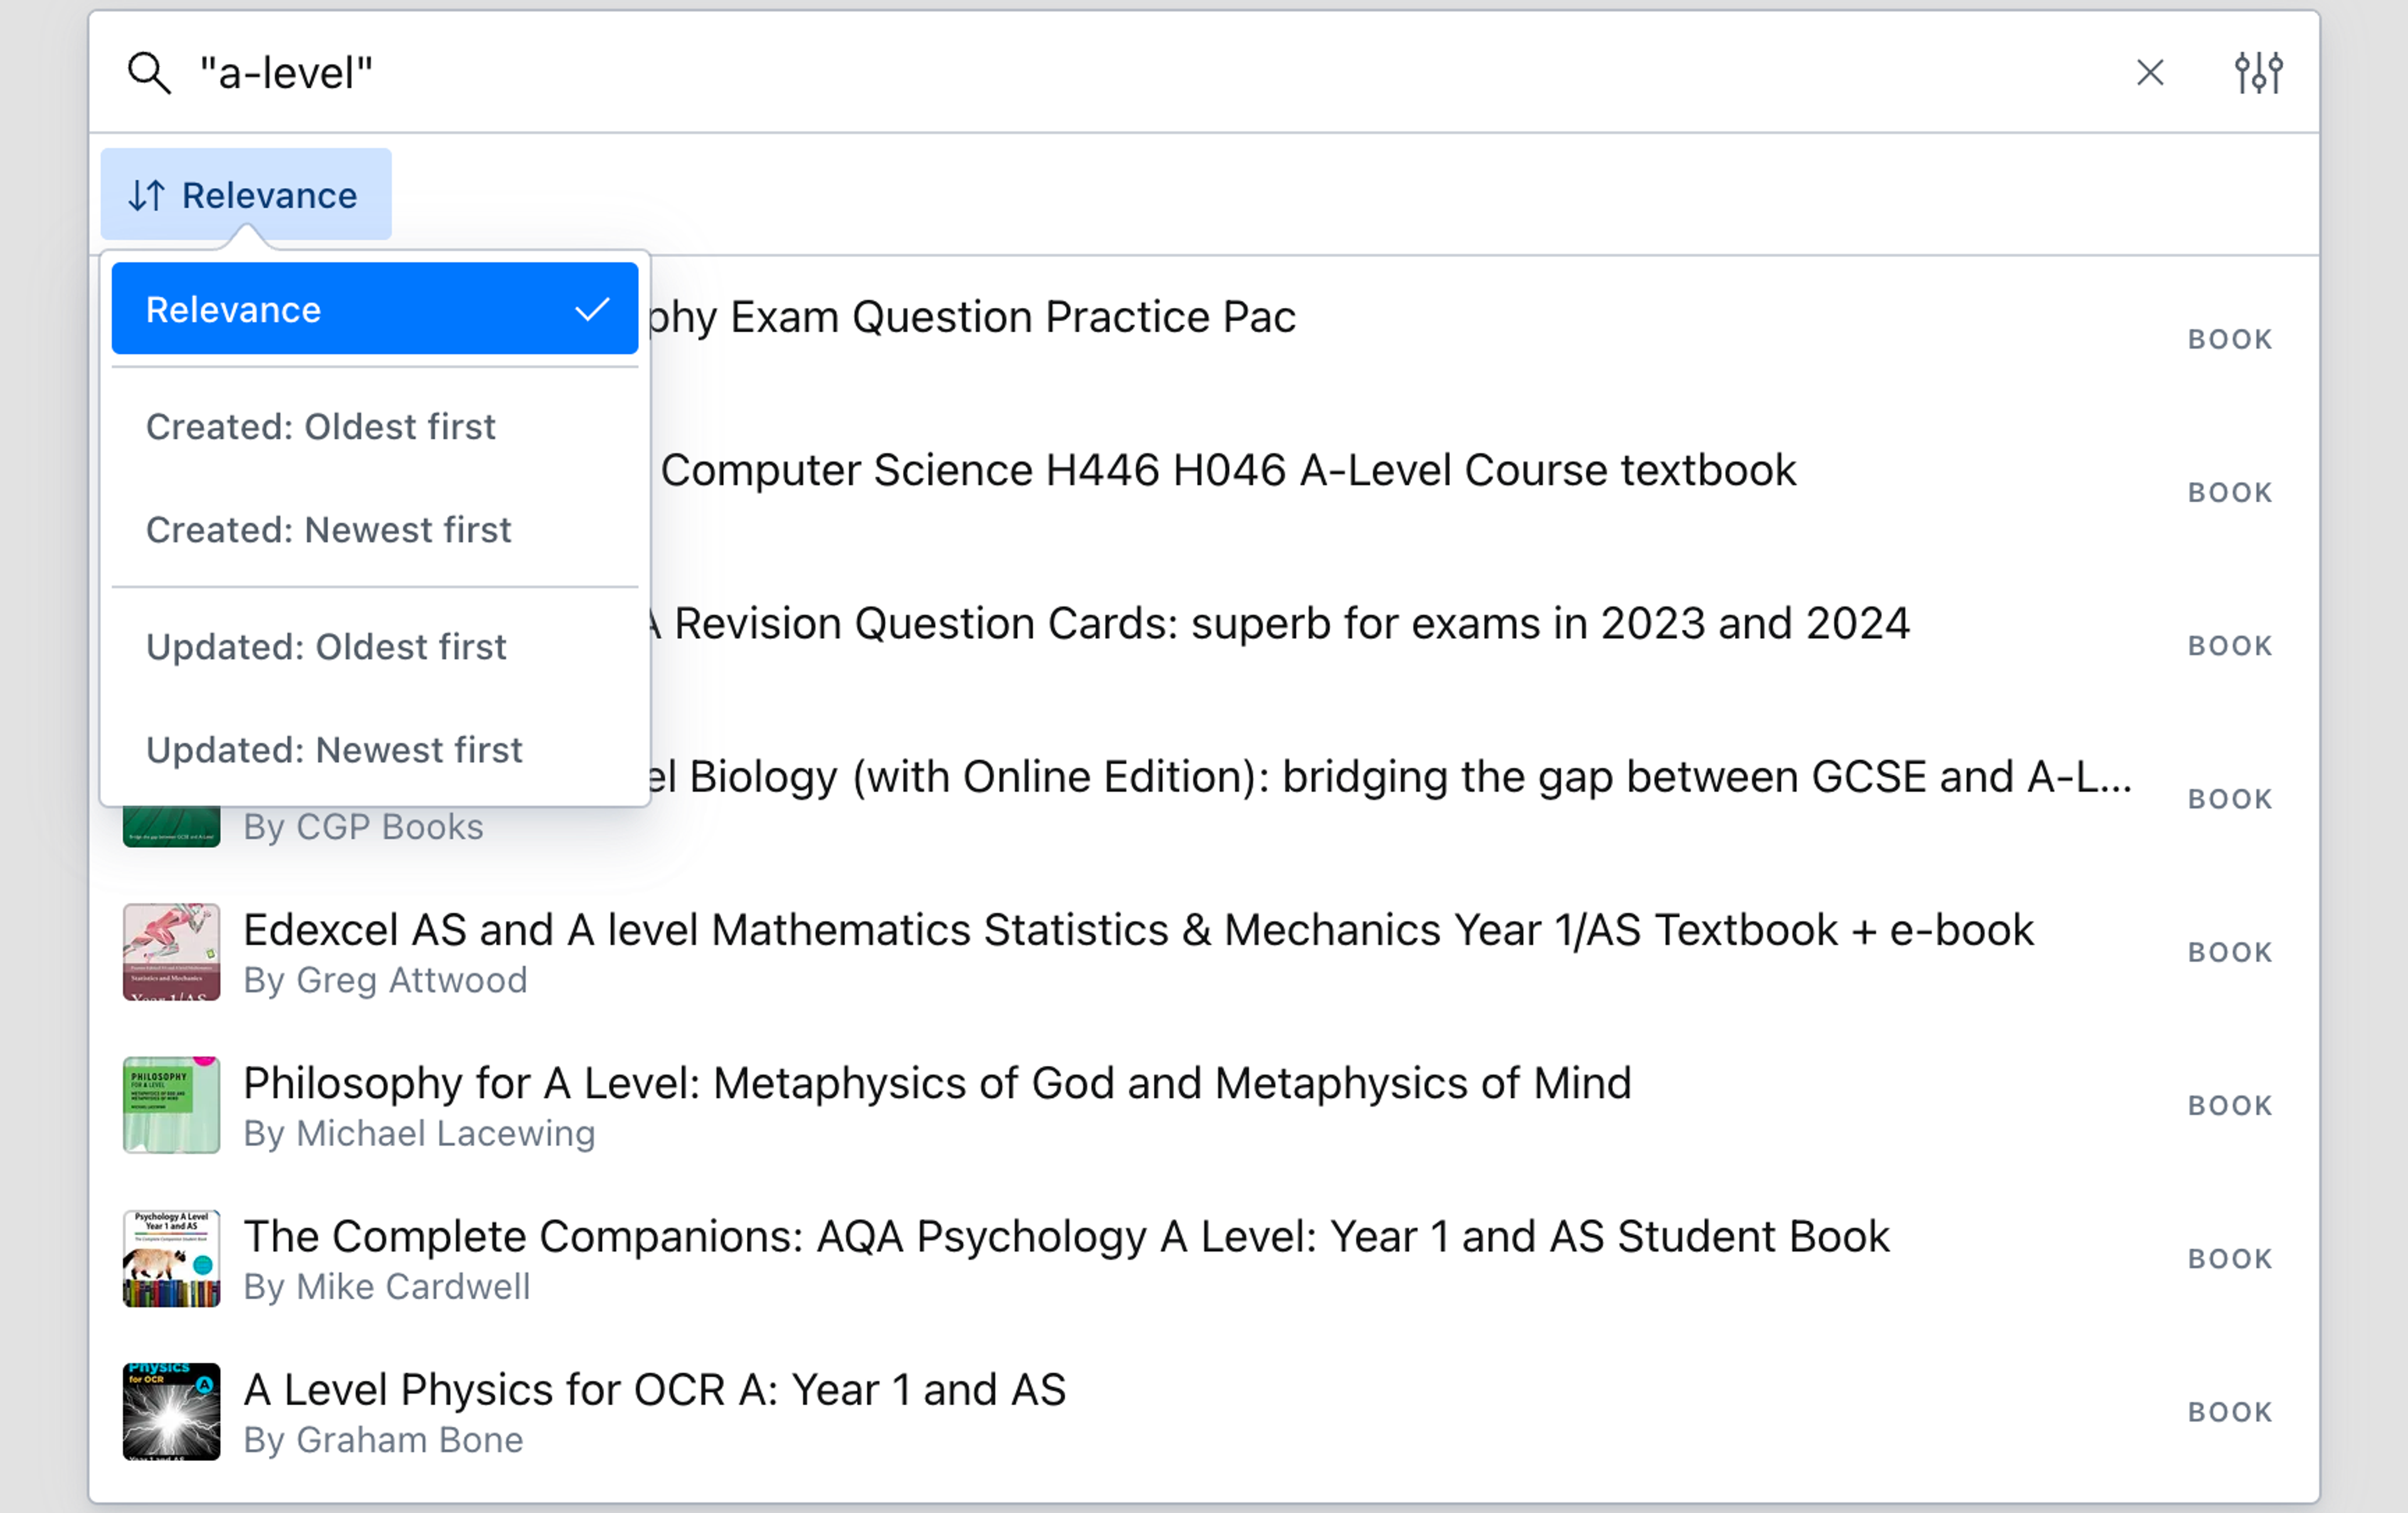Click inside the "a-level" search field

pos(1100,73)
